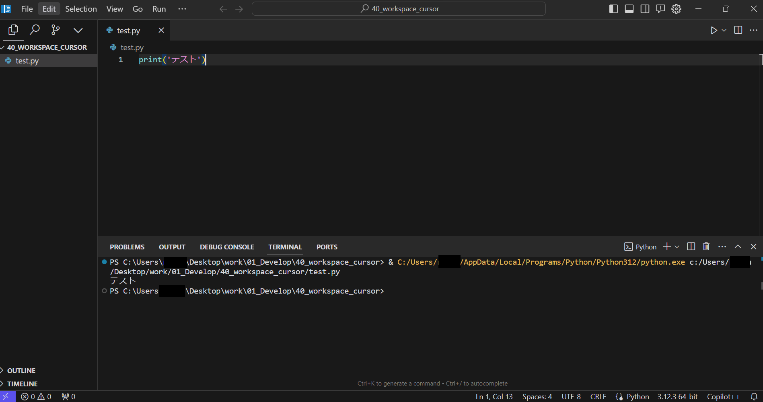
Task: Choose interpreter 3.12.3 64-bit
Action: click(677, 396)
